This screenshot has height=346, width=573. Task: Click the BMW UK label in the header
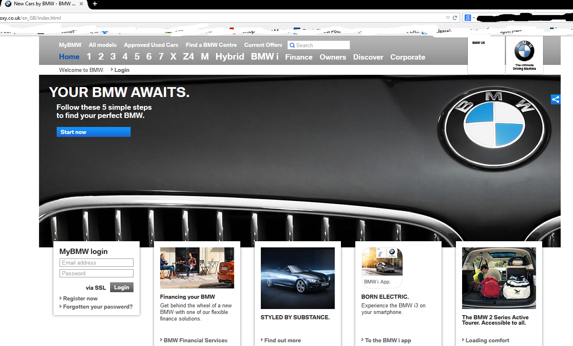(479, 43)
